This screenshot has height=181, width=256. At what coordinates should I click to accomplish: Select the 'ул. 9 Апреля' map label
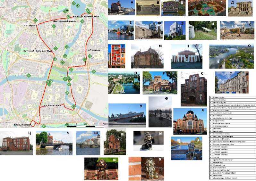coord(93,50)
